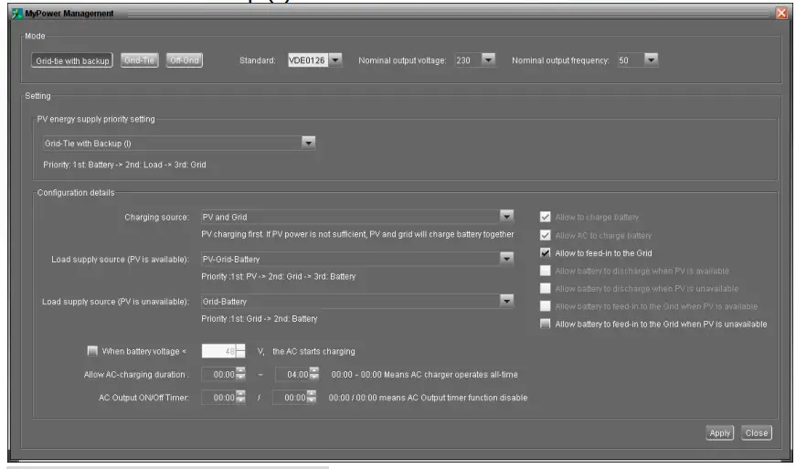796x469 pixels.
Task: Select Grid-tie with backup mode
Action: [72, 60]
